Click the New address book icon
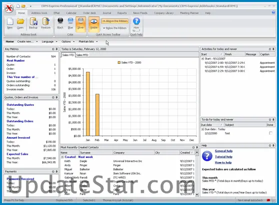Screen dimensions: 279x205 (x=10, y=23)
